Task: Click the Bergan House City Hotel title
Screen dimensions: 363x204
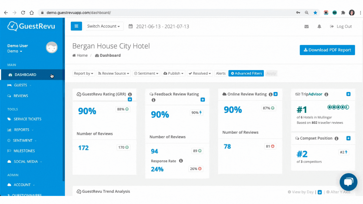Action: pyautogui.click(x=111, y=46)
